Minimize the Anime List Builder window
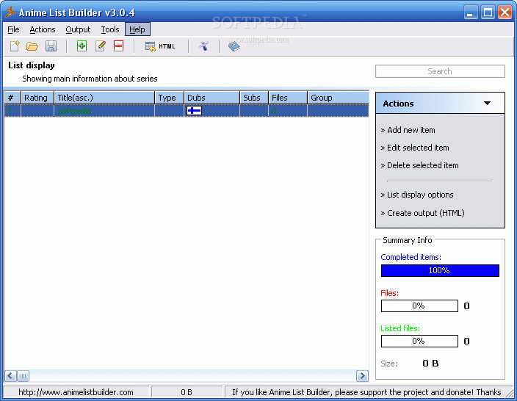The height and width of the screenshot is (401, 517). pos(471,12)
